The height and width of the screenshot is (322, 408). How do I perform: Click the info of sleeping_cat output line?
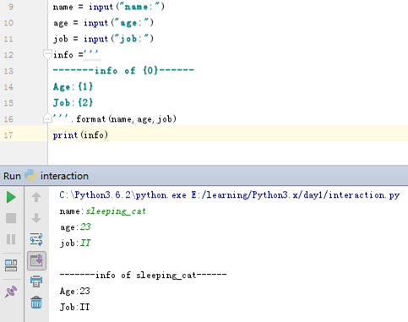(143, 275)
